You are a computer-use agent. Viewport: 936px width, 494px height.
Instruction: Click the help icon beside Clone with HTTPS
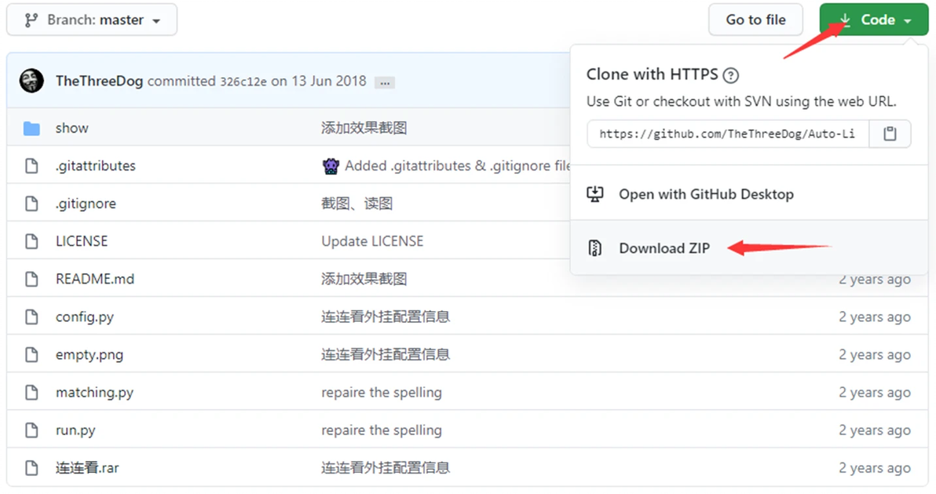[x=731, y=75]
